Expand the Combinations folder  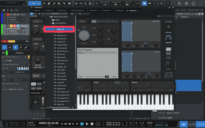51,23
